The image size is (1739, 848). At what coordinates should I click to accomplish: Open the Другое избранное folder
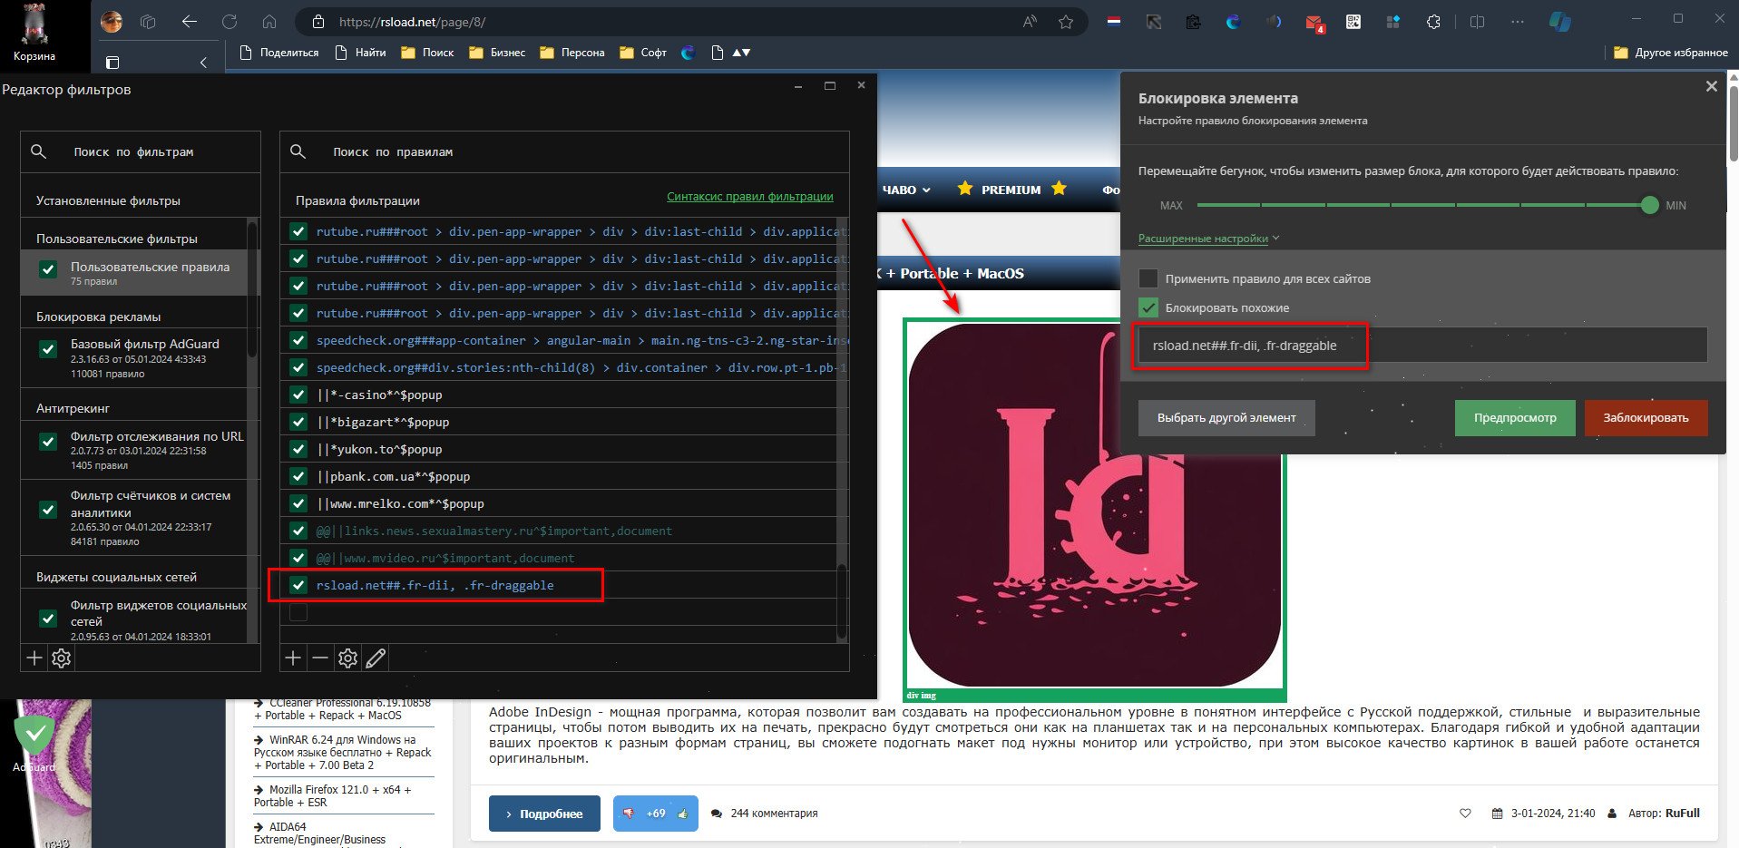pyautogui.click(x=1671, y=53)
